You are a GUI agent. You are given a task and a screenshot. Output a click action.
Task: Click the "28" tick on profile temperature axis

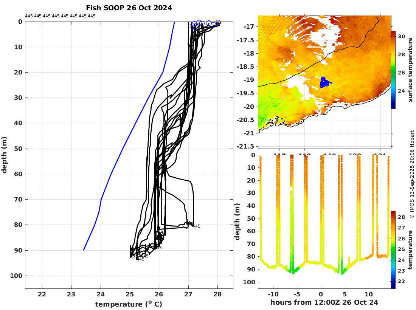217,294
